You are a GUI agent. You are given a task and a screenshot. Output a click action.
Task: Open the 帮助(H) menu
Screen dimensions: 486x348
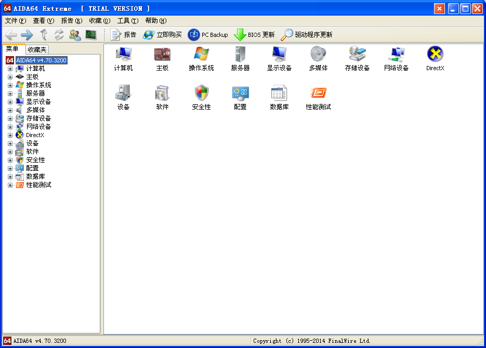(x=156, y=21)
